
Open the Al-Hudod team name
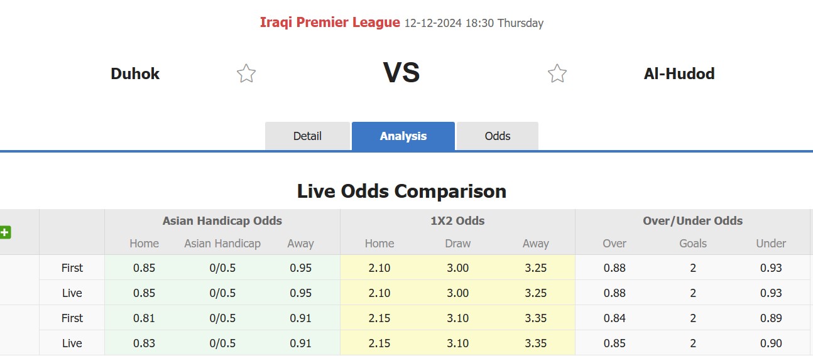[x=679, y=73]
